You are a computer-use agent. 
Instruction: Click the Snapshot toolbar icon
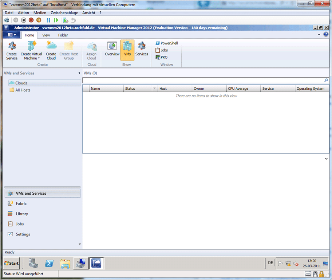(66, 20)
